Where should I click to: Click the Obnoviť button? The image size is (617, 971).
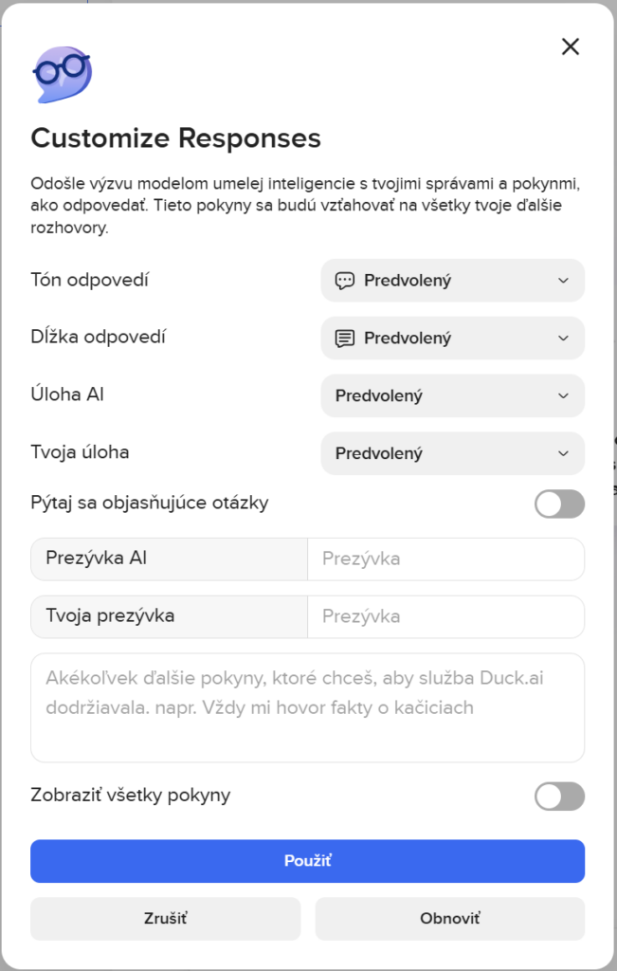coord(449,919)
